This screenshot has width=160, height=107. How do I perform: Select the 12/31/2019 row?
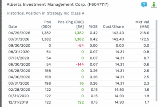point(81,102)
